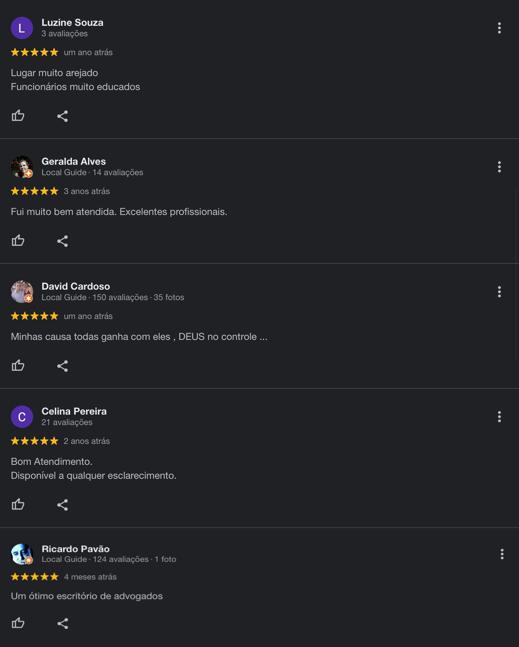Like Geralda Alves's review
Image resolution: width=519 pixels, height=647 pixels.
click(x=18, y=240)
